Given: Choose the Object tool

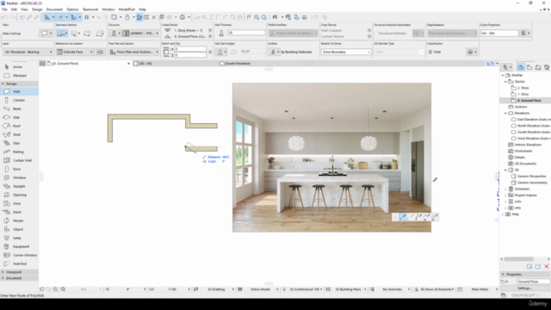Looking at the screenshot, I should [x=17, y=229].
